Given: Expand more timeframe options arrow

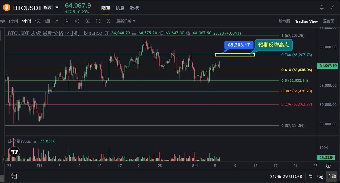Looking at the screenshot, I should click(x=57, y=21).
